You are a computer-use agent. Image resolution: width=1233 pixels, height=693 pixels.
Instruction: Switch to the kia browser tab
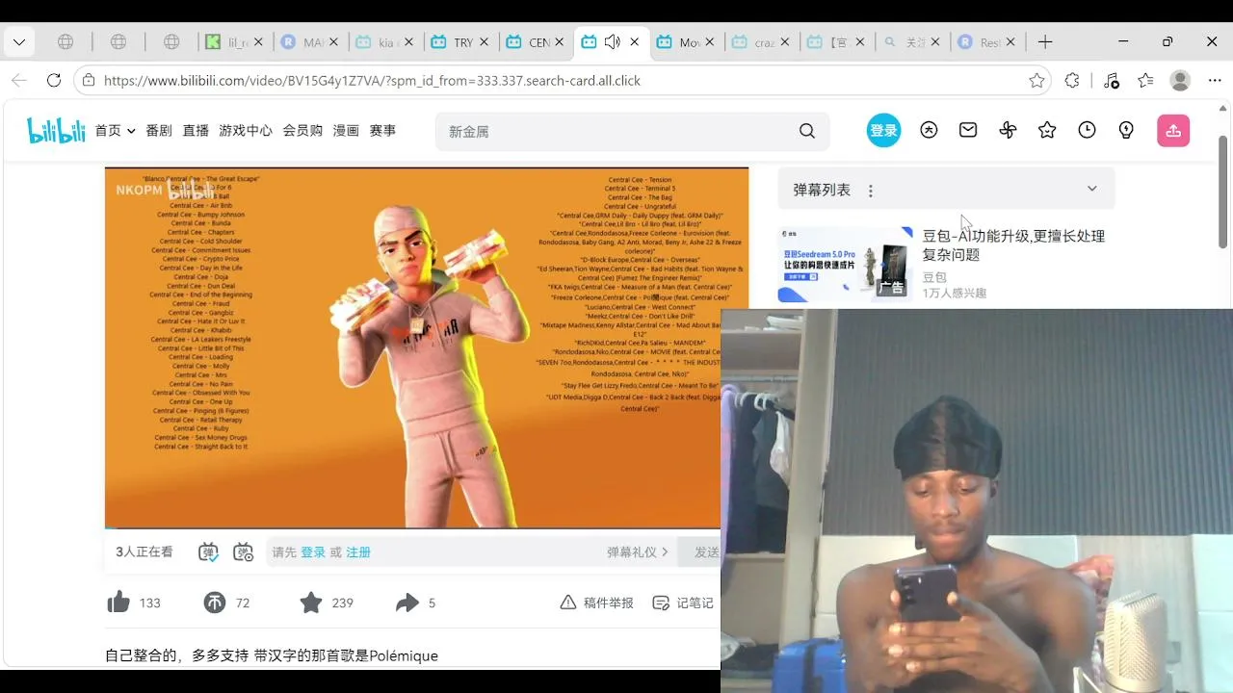point(384,42)
